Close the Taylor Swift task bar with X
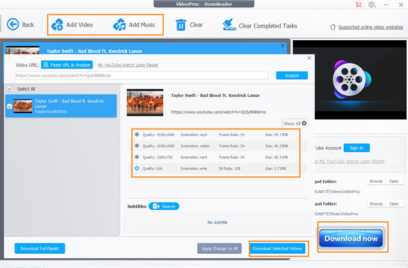The height and width of the screenshot is (268, 408). click(x=283, y=46)
